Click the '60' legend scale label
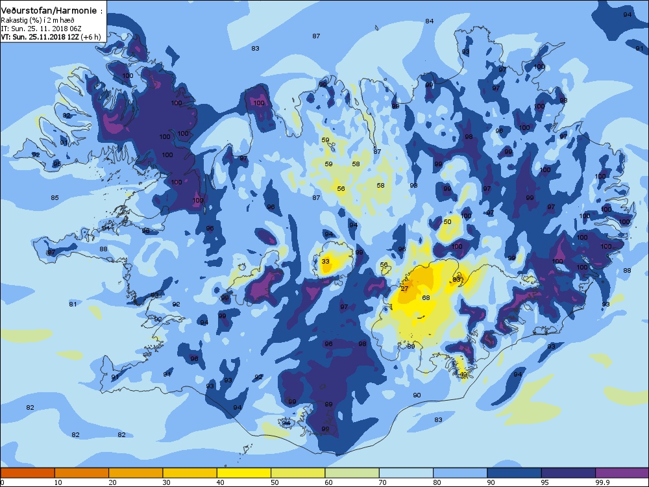Viewport: 649px width, 487px height. tap(328, 482)
